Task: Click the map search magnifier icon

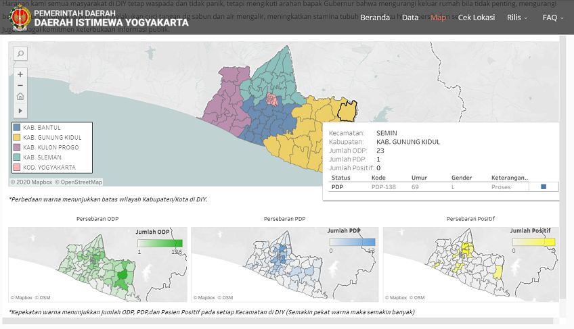Action: (20, 54)
